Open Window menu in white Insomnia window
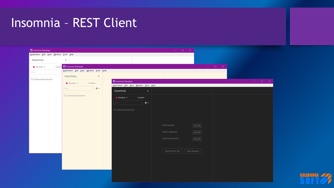This screenshot has height=188, width=334. tap(57, 55)
